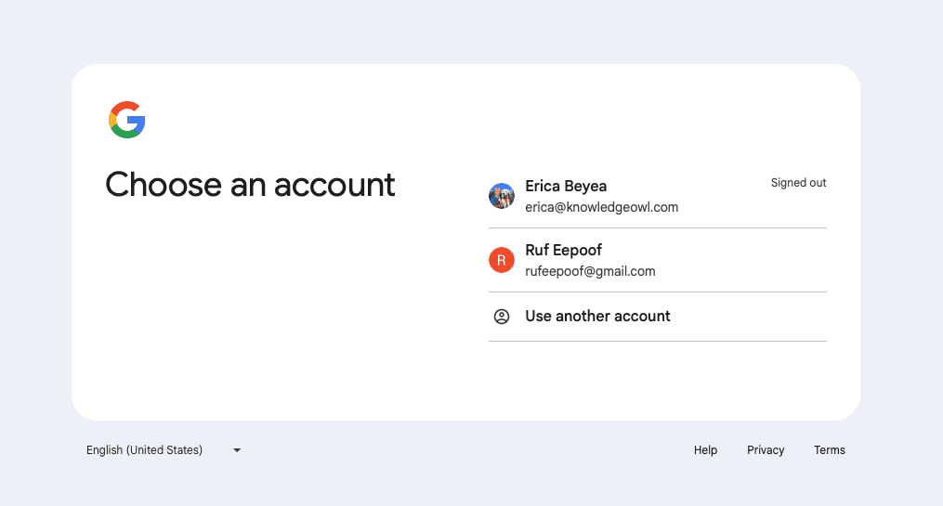Open the Help link
Image resolution: width=943 pixels, height=506 pixels.
[x=705, y=450]
